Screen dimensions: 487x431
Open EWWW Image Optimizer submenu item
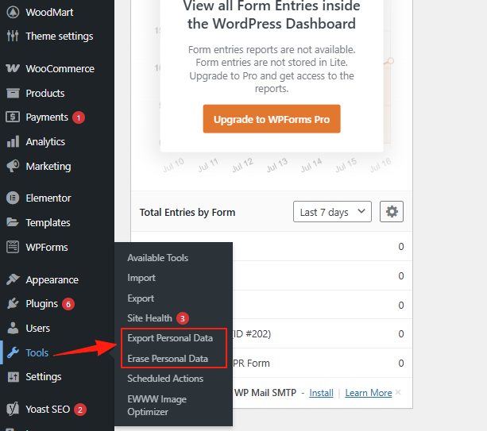click(x=157, y=406)
